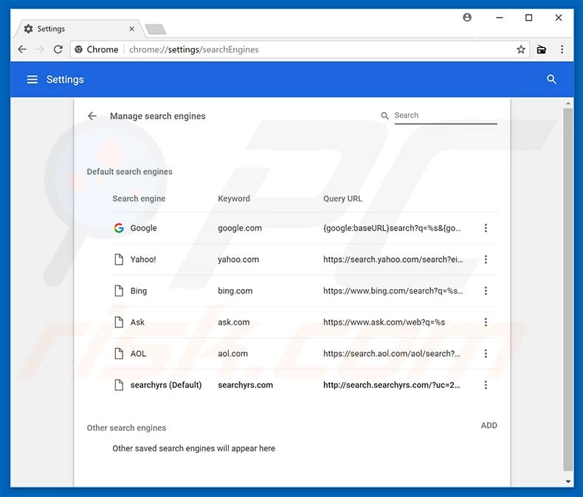Click the Bing page icon
The image size is (583, 497).
pos(119,291)
